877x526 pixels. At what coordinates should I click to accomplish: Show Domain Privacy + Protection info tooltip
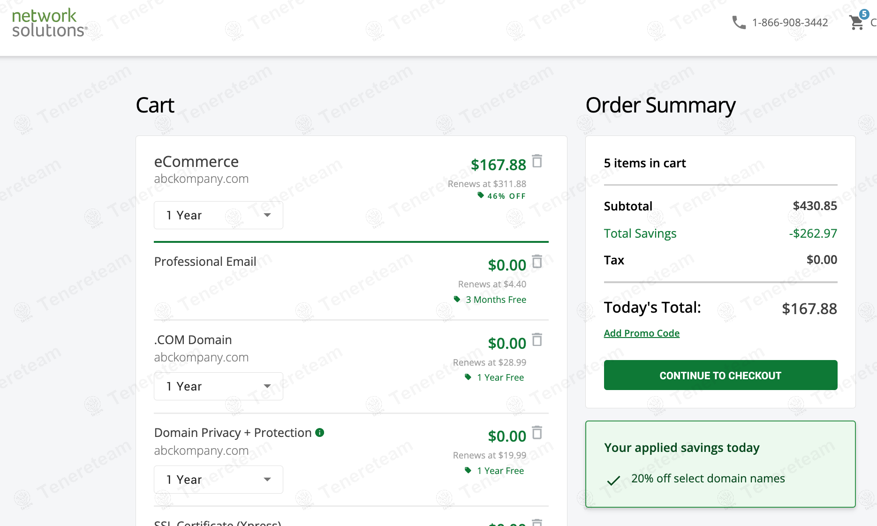(320, 432)
